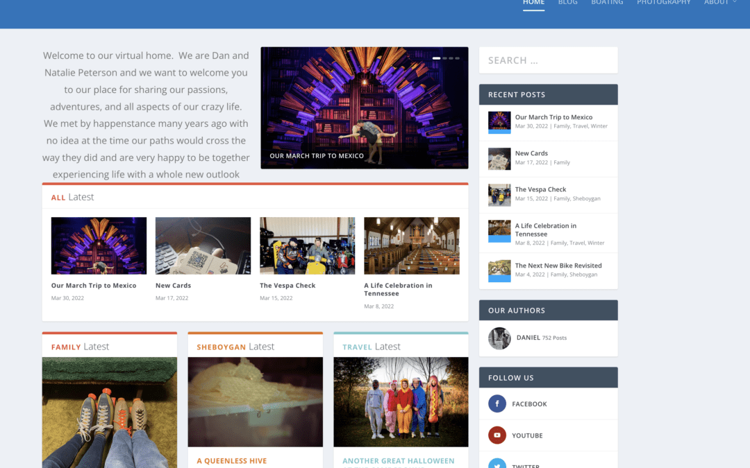Open recent post The Next New Bike Revisited
750x468 pixels.
click(x=558, y=266)
